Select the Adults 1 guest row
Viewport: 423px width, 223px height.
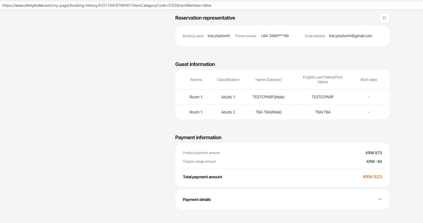228,97
